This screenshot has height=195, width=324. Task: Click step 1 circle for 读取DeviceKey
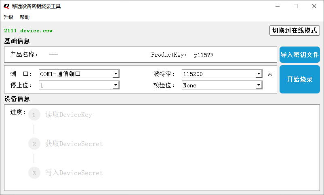(x=34, y=114)
